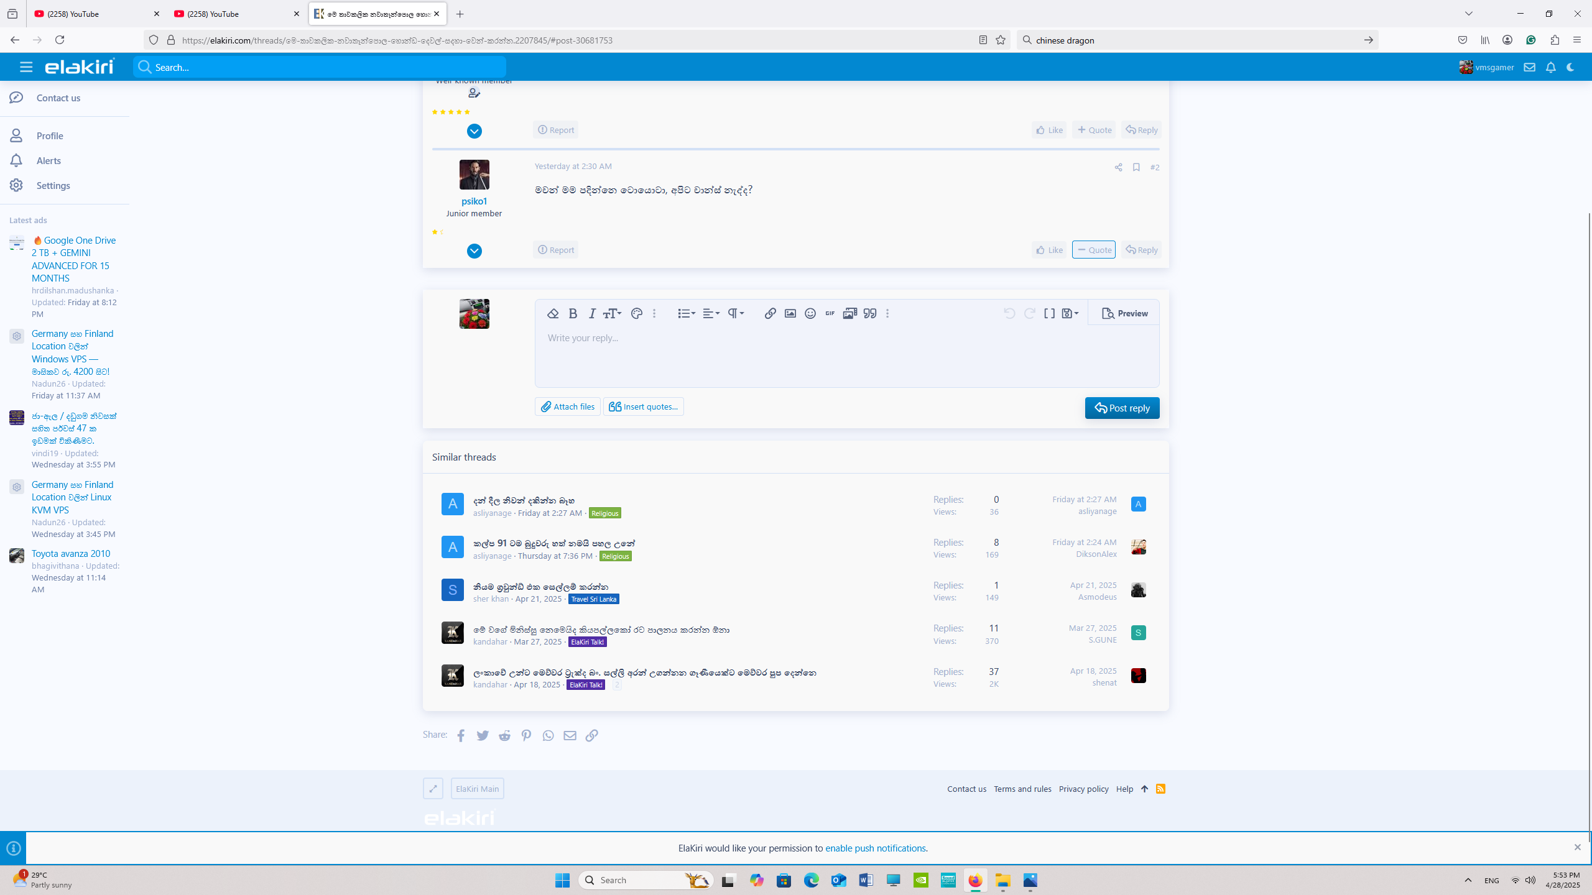The width and height of the screenshot is (1592, 895).
Task: Report psiko1's post
Action: pyautogui.click(x=555, y=250)
